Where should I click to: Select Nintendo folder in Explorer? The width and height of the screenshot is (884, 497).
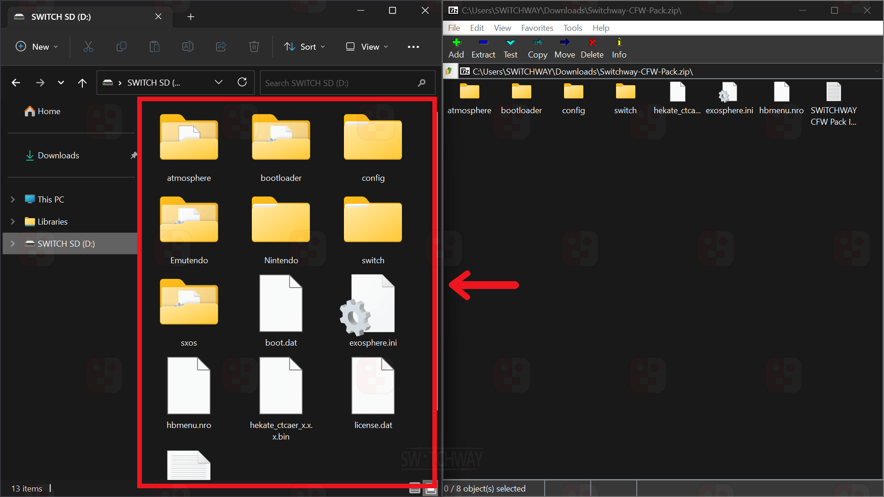coord(281,231)
